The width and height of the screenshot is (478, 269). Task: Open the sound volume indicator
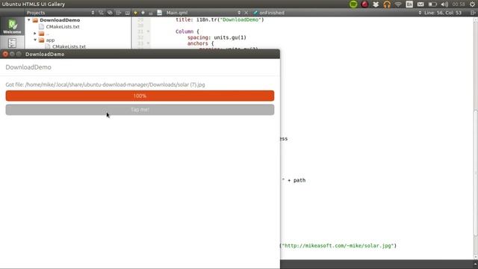[x=444, y=4]
